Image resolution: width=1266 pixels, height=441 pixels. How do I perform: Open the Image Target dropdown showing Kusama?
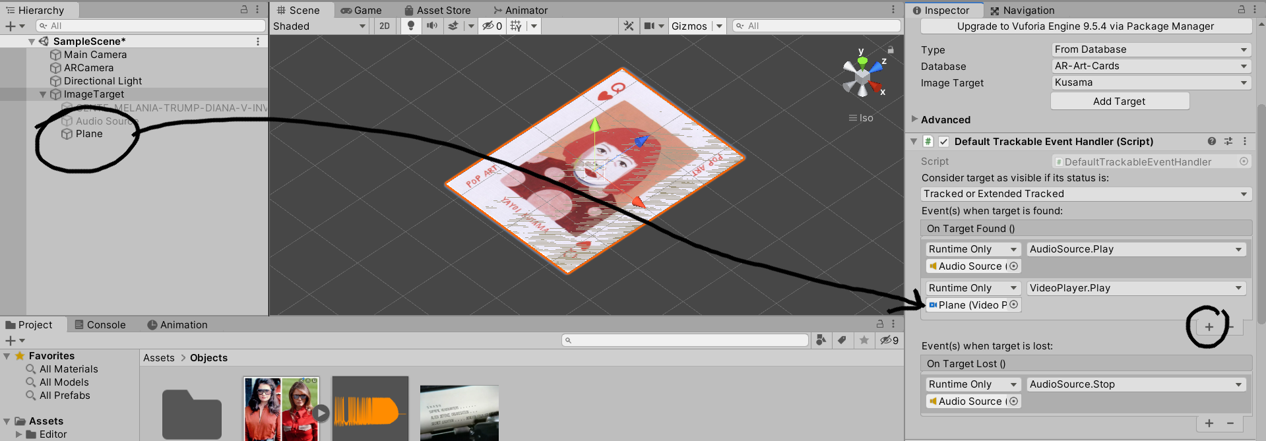pyautogui.click(x=1151, y=82)
